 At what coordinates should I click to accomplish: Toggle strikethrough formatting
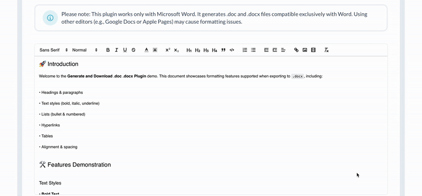[133, 50]
